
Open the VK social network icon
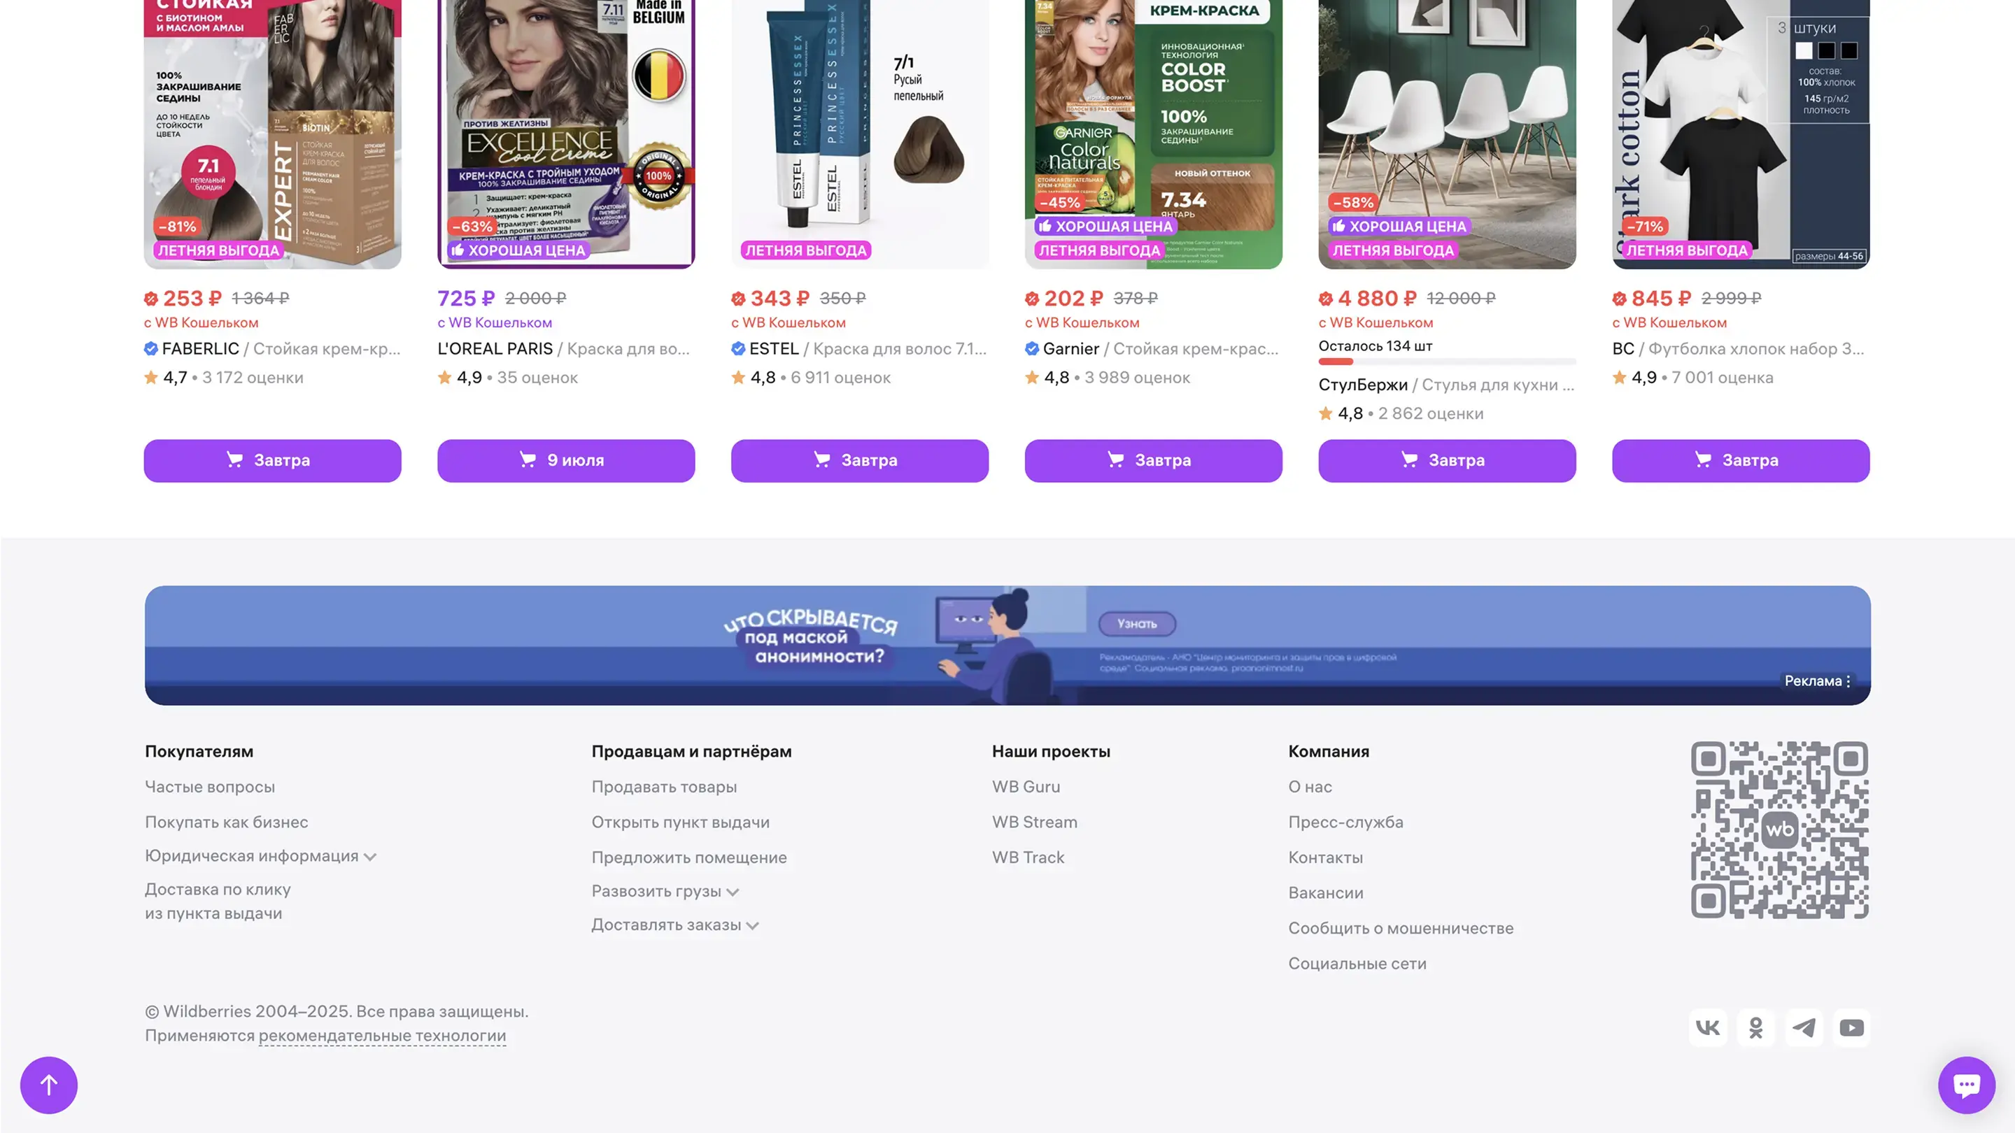(x=1708, y=1027)
